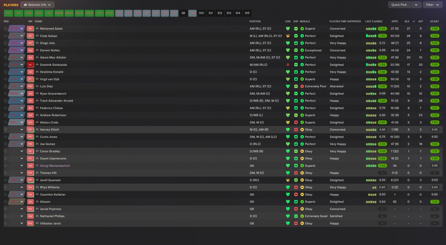The width and height of the screenshot is (446, 245).
Task: Click Jacob Poytress's condition heart icon
Action: (288, 209)
